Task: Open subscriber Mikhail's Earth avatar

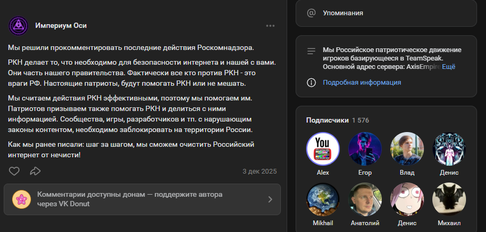Action: (x=323, y=200)
